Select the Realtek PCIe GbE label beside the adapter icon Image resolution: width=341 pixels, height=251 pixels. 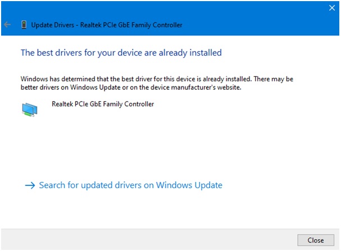pos(103,104)
